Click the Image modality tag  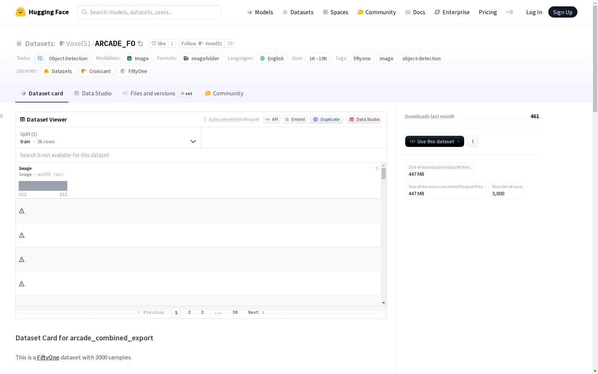click(138, 58)
